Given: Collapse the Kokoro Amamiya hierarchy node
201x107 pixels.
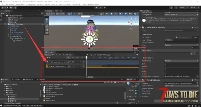Looking at the screenshot, I should click(7, 24).
